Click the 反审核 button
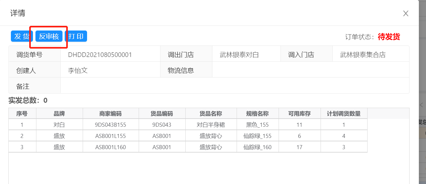This screenshot has height=184, width=426. pyautogui.click(x=49, y=36)
